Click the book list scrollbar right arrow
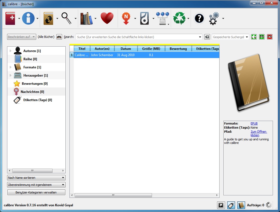 pyautogui.click(x=217, y=195)
